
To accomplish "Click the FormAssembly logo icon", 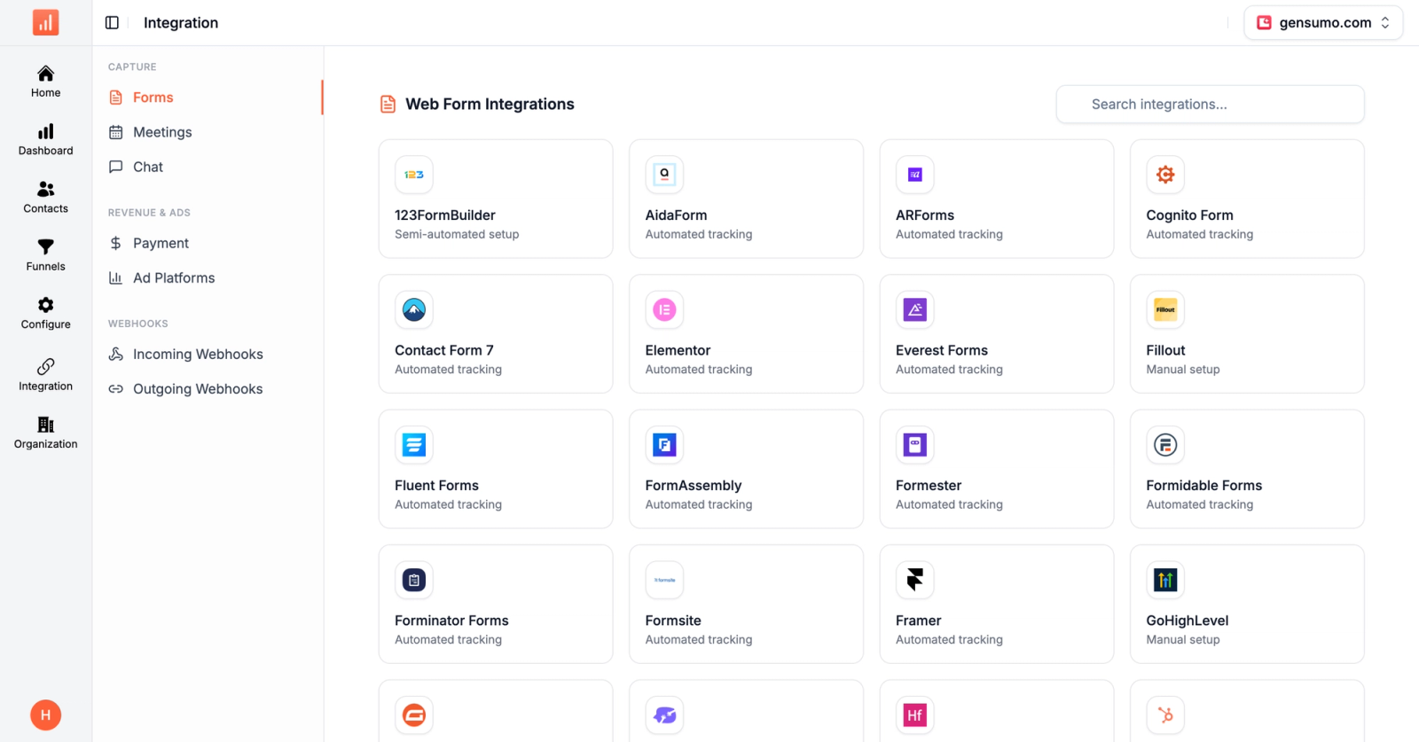I will click(664, 445).
